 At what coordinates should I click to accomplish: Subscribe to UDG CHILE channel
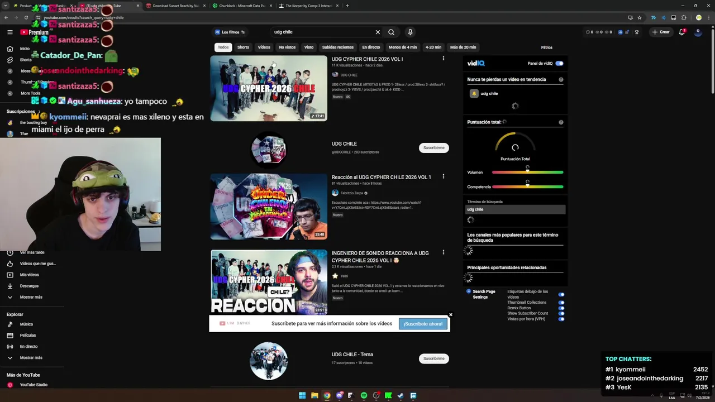click(434, 147)
